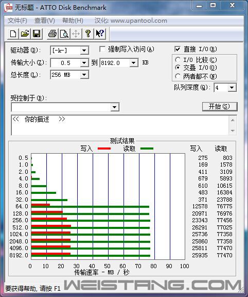248x297 pixels.
Task: Open About via the question mark icon
Action: tap(87, 34)
